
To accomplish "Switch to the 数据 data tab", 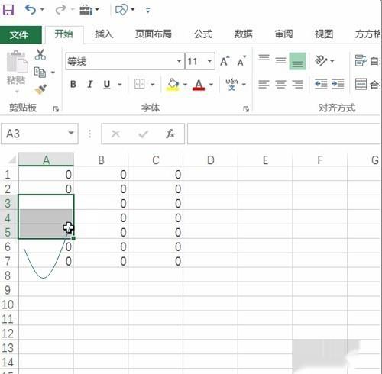I will 243,34.
